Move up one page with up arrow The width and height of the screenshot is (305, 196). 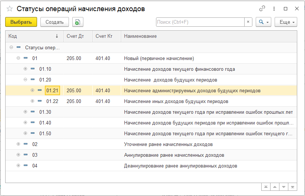(x=275, y=187)
